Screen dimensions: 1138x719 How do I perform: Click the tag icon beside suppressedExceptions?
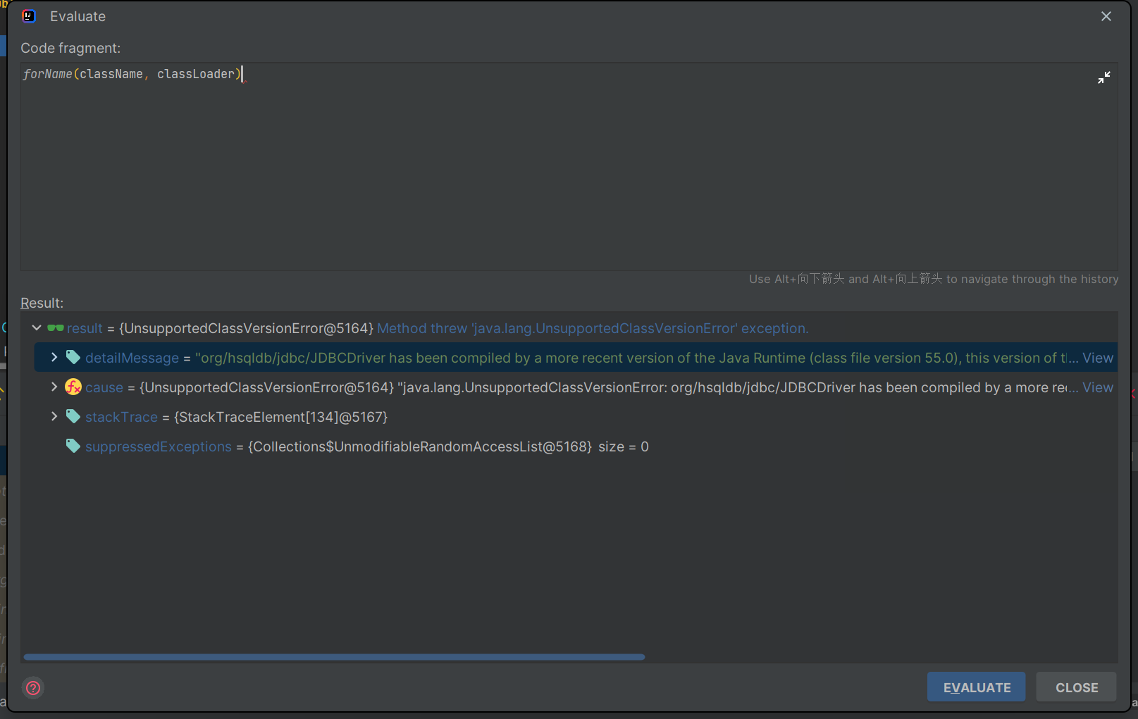(73, 446)
